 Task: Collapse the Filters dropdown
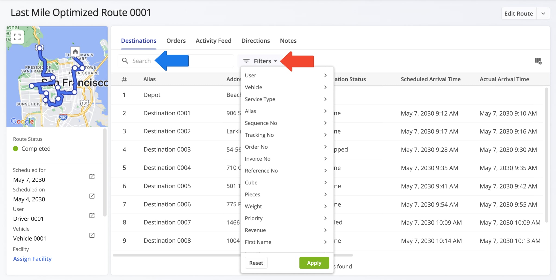[x=276, y=61]
